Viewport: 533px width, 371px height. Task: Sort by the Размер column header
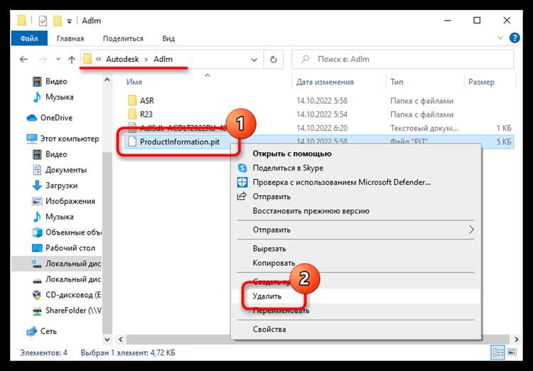tap(481, 82)
